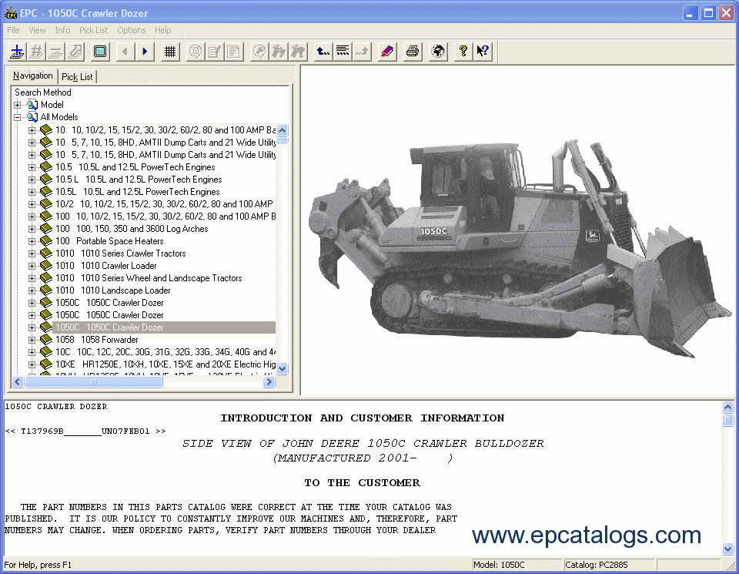This screenshot has height=574, width=739.
Task: Expand the highlighted 1050C Crawler Dozer entry
Action: (x=32, y=327)
